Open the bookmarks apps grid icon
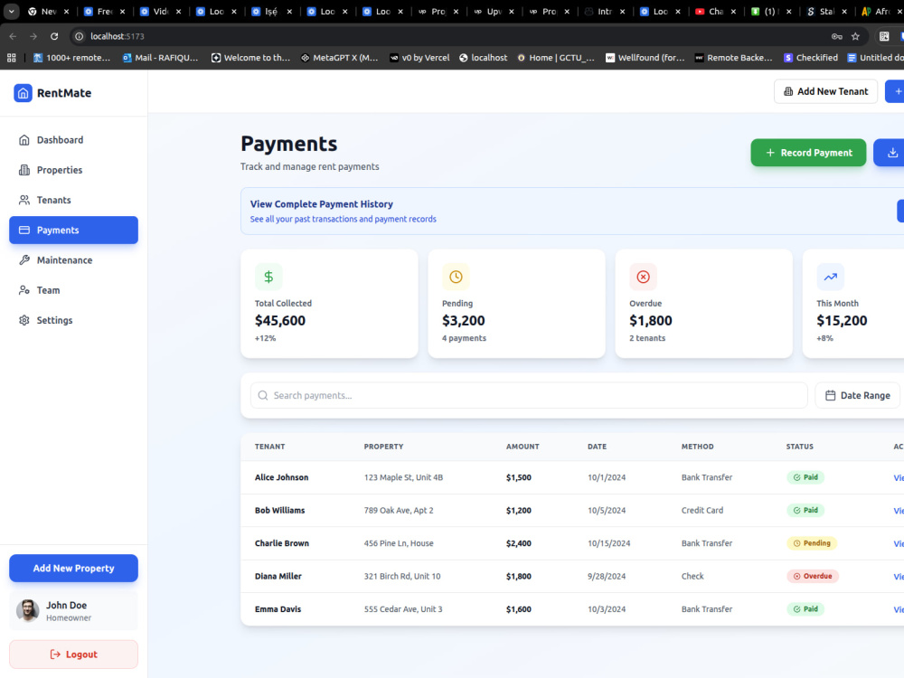The image size is (904, 678). click(x=11, y=58)
